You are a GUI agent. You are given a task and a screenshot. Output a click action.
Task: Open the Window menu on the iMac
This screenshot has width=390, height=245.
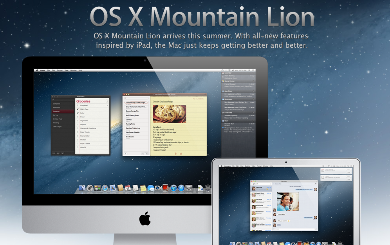73,70
